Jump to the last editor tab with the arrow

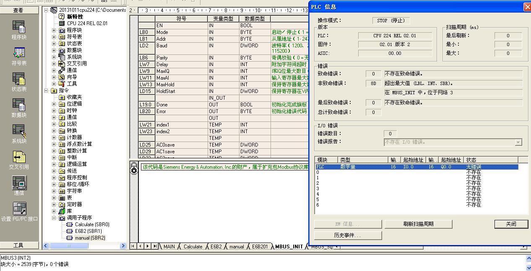[x=155, y=246]
